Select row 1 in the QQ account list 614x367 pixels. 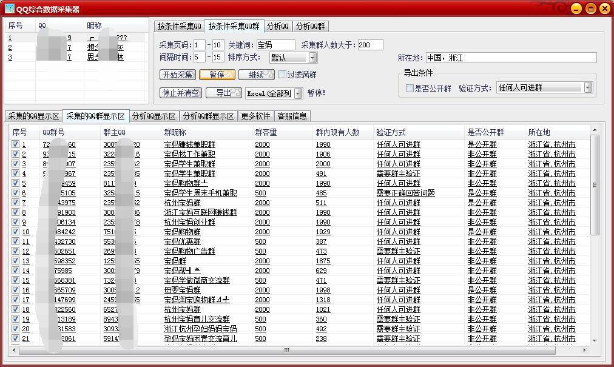(x=76, y=38)
